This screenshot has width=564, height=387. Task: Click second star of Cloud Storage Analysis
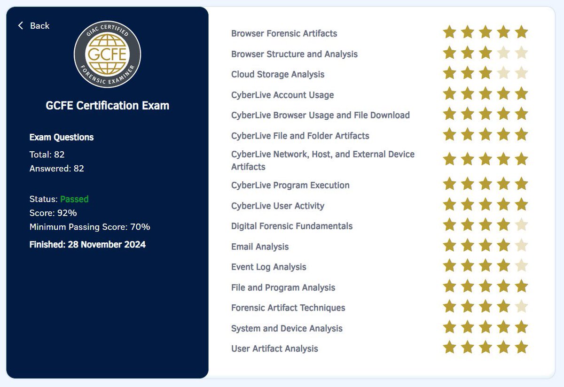pyautogui.click(x=468, y=73)
